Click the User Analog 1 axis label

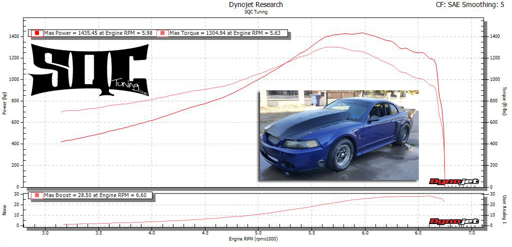[505, 210]
